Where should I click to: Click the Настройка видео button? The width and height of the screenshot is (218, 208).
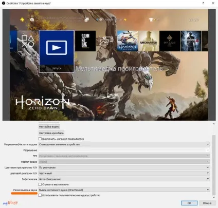[49, 127]
